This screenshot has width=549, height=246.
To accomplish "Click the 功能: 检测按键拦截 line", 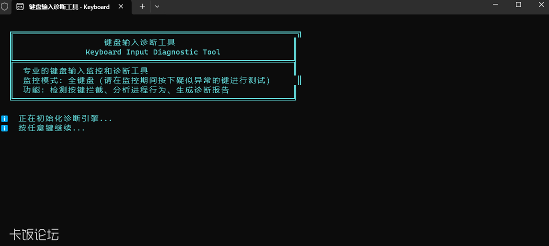I will (126, 90).
